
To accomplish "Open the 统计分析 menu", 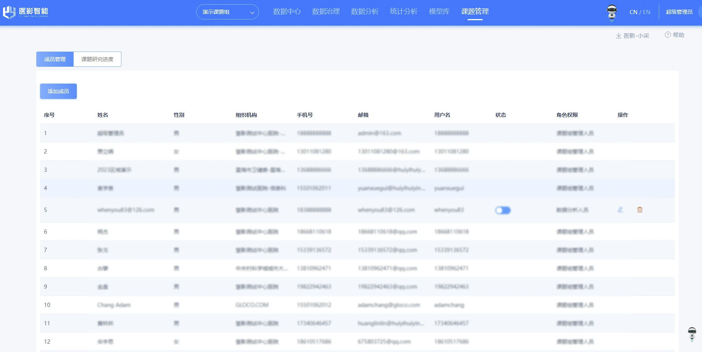I will (404, 11).
